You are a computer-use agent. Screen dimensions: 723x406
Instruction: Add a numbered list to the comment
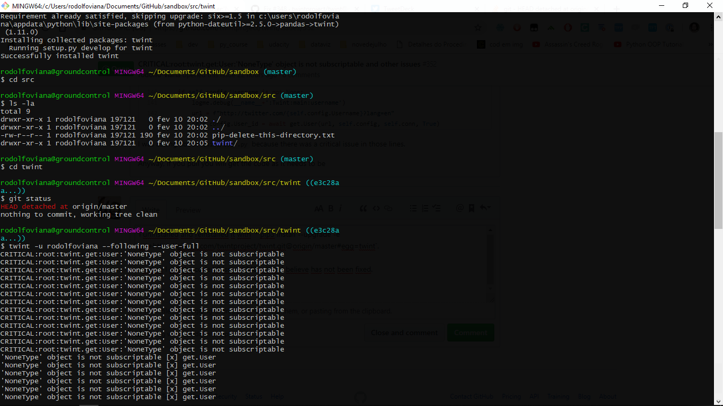click(x=424, y=208)
